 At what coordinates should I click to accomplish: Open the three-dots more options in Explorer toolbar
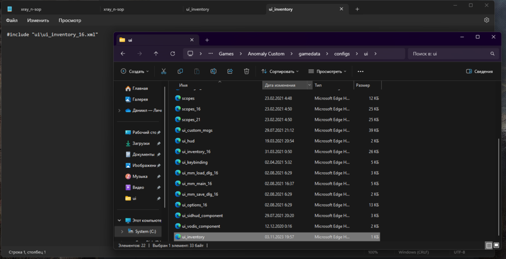(x=360, y=72)
